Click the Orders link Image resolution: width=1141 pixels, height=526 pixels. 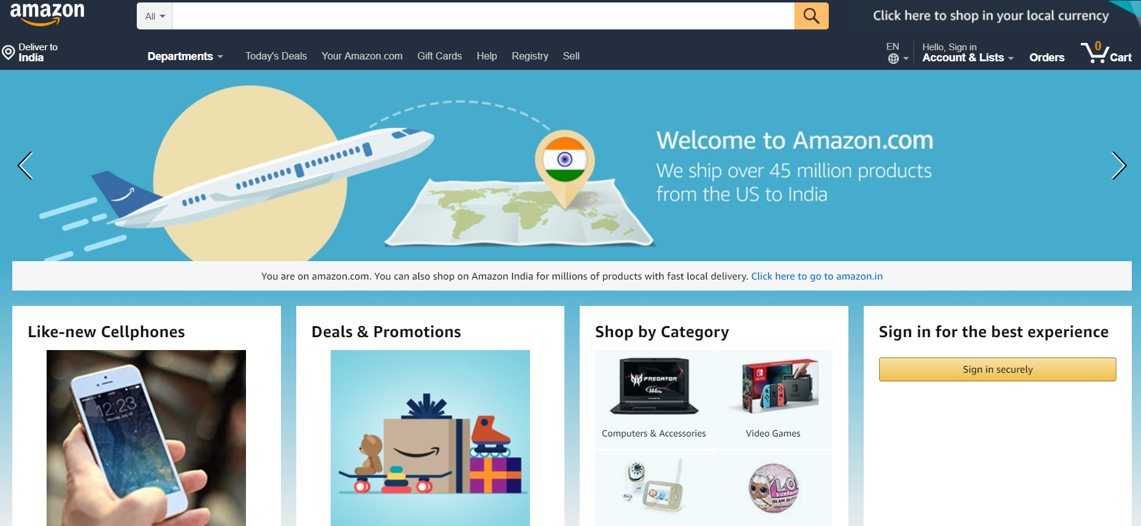[x=1047, y=58]
